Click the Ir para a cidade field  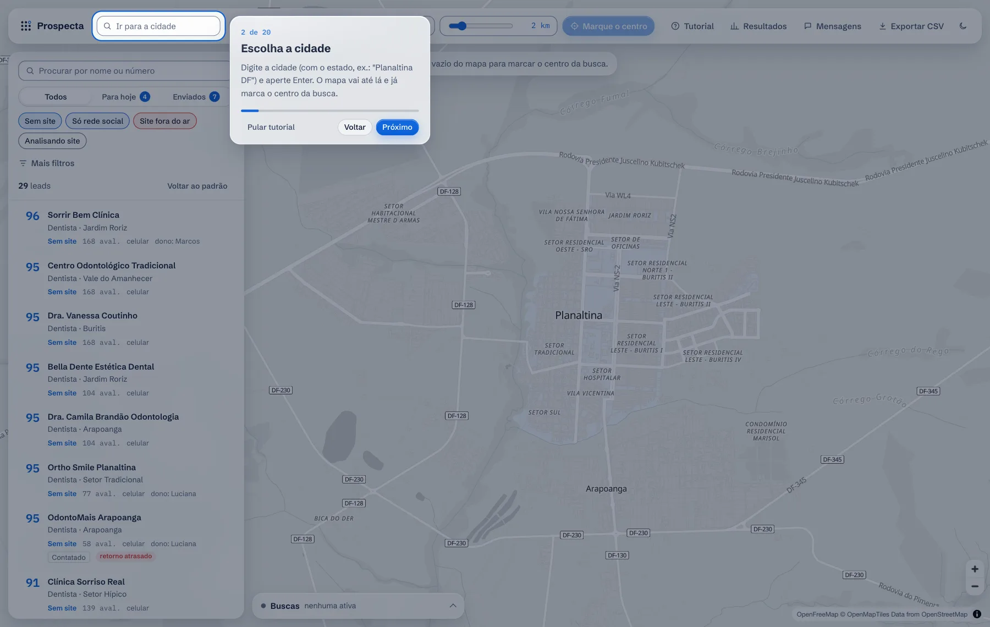[x=158, y=26]
